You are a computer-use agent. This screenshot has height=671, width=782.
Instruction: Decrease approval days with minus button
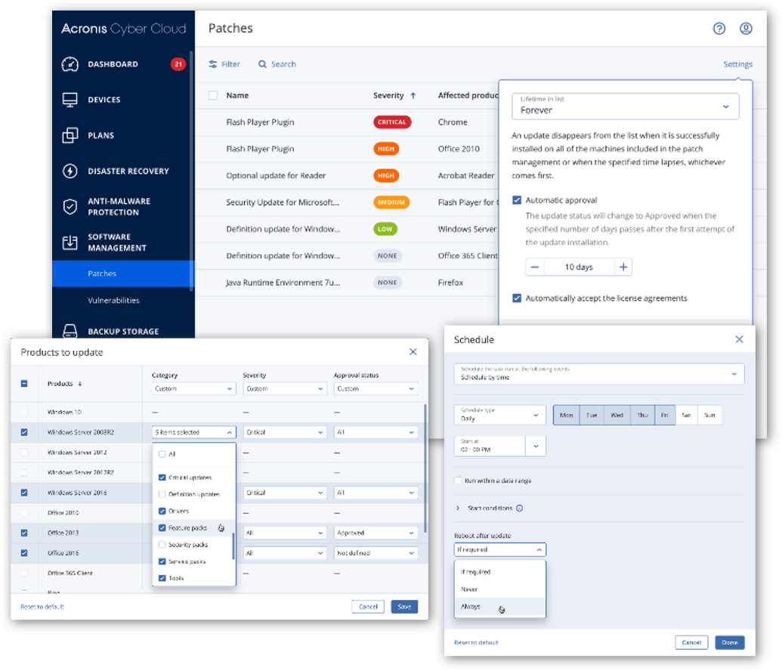click(535, 267)
